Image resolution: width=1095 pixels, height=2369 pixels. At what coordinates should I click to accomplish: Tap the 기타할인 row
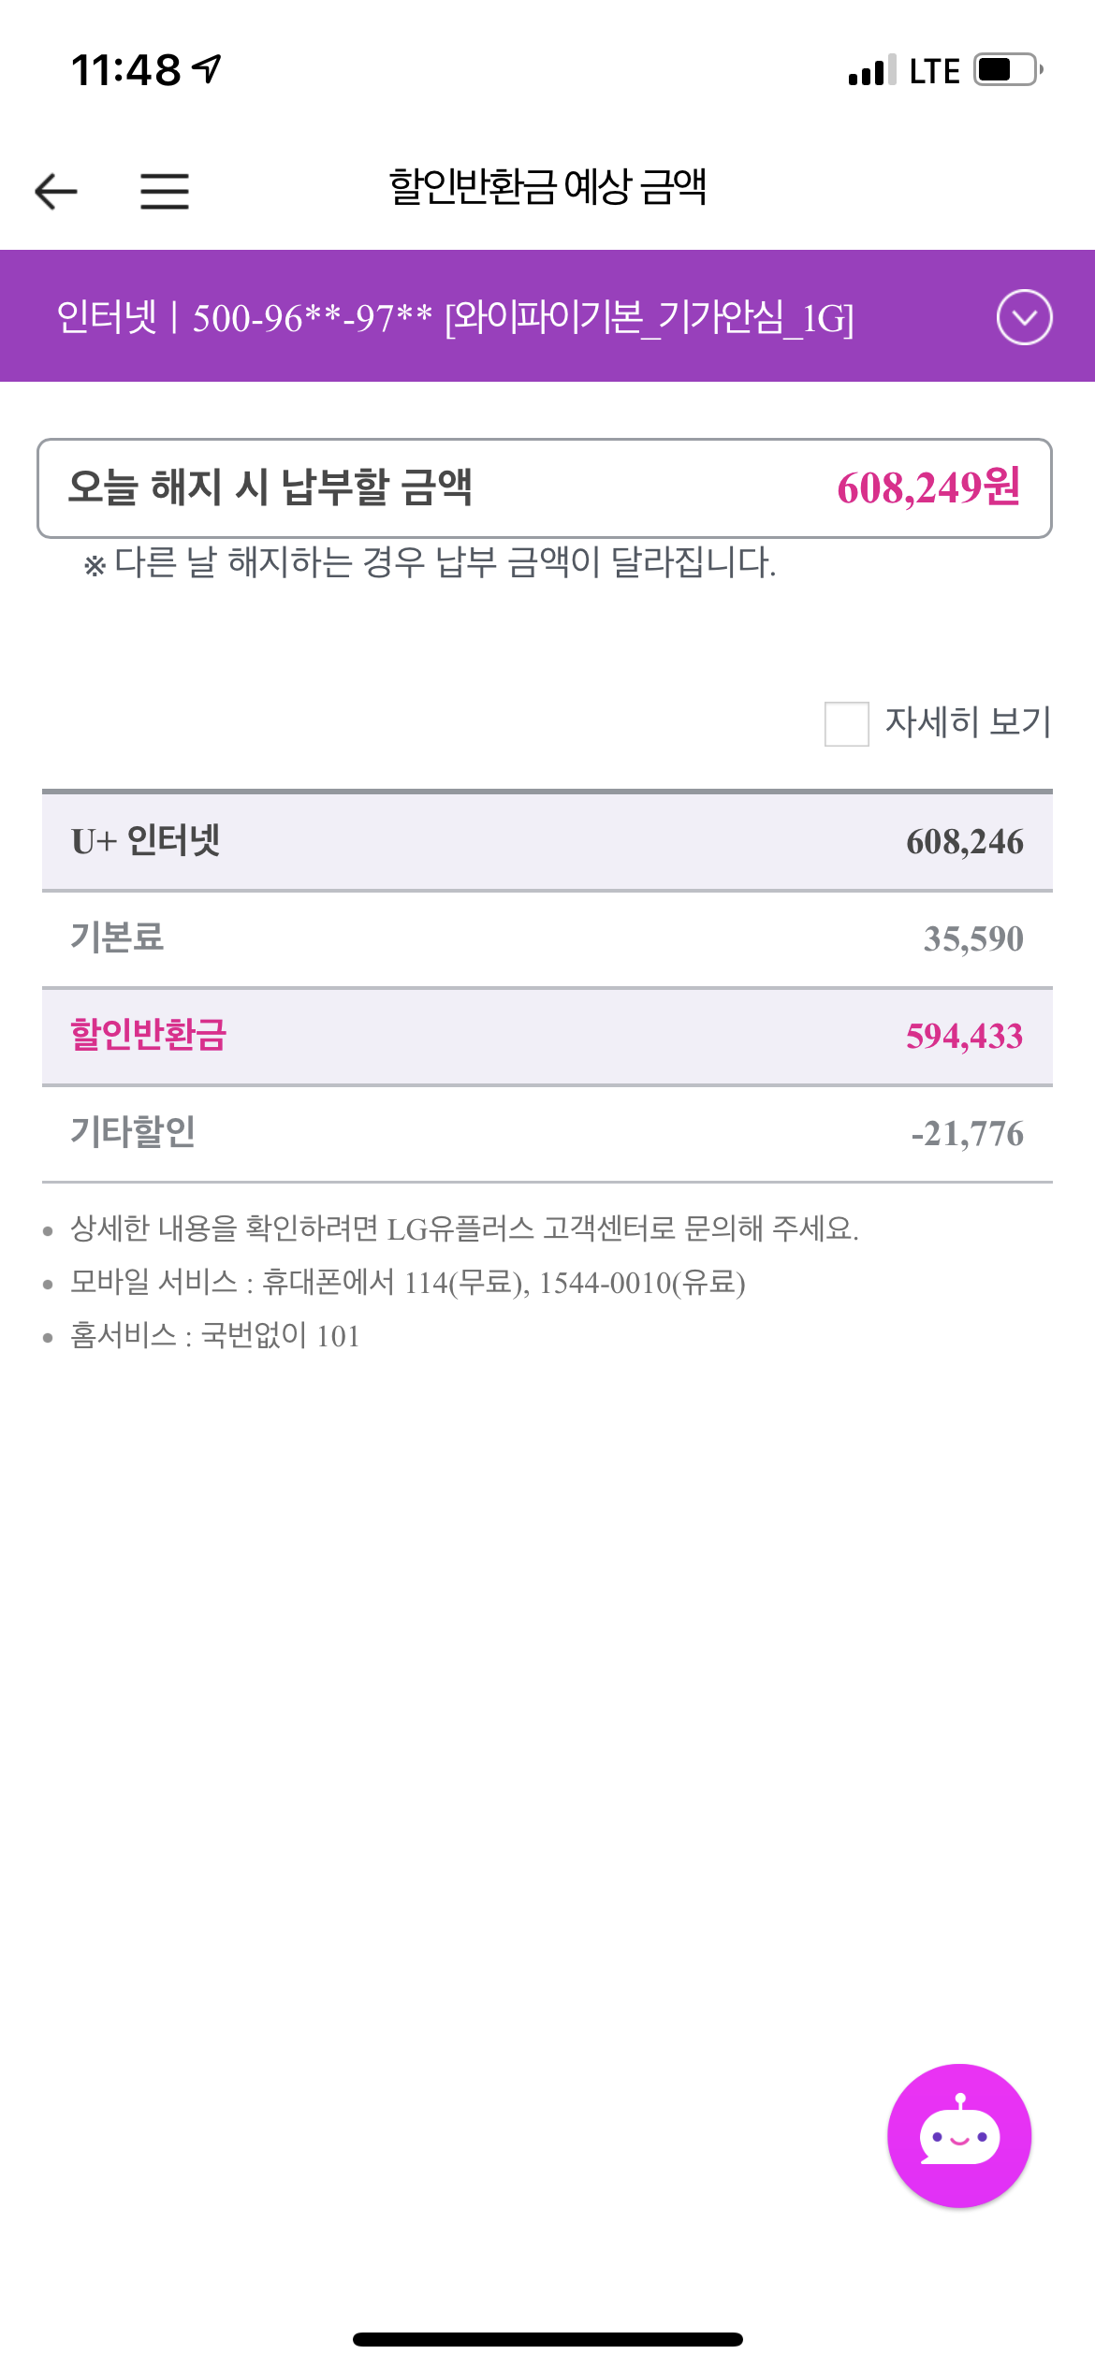pos(547,1133)
